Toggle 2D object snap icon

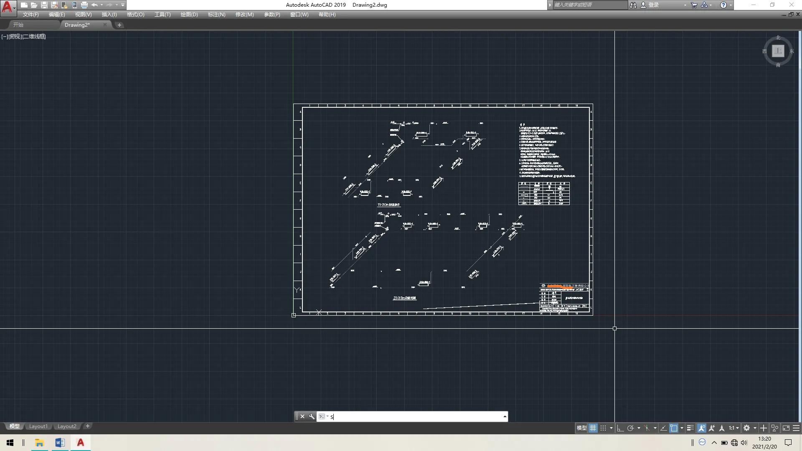674,428
